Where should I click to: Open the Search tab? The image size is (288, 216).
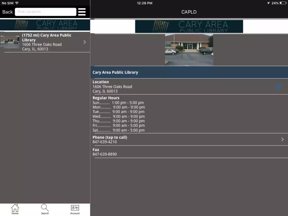(45, 209)
